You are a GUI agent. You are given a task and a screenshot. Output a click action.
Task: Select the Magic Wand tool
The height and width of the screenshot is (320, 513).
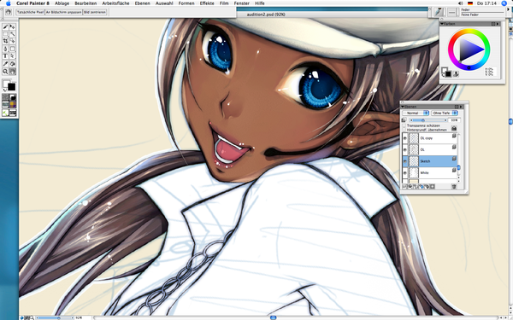pyautogui.click(x=13, y=33)
